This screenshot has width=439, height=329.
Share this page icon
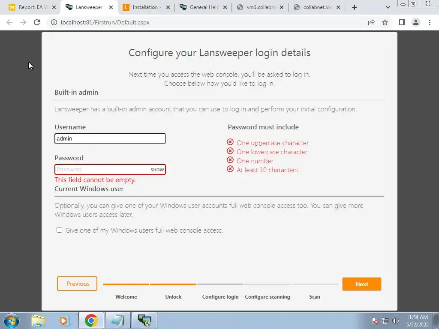[371, 22]
